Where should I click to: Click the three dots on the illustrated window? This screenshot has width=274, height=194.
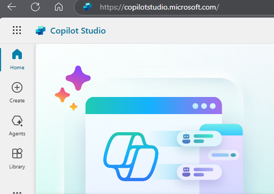click(204, 106)
